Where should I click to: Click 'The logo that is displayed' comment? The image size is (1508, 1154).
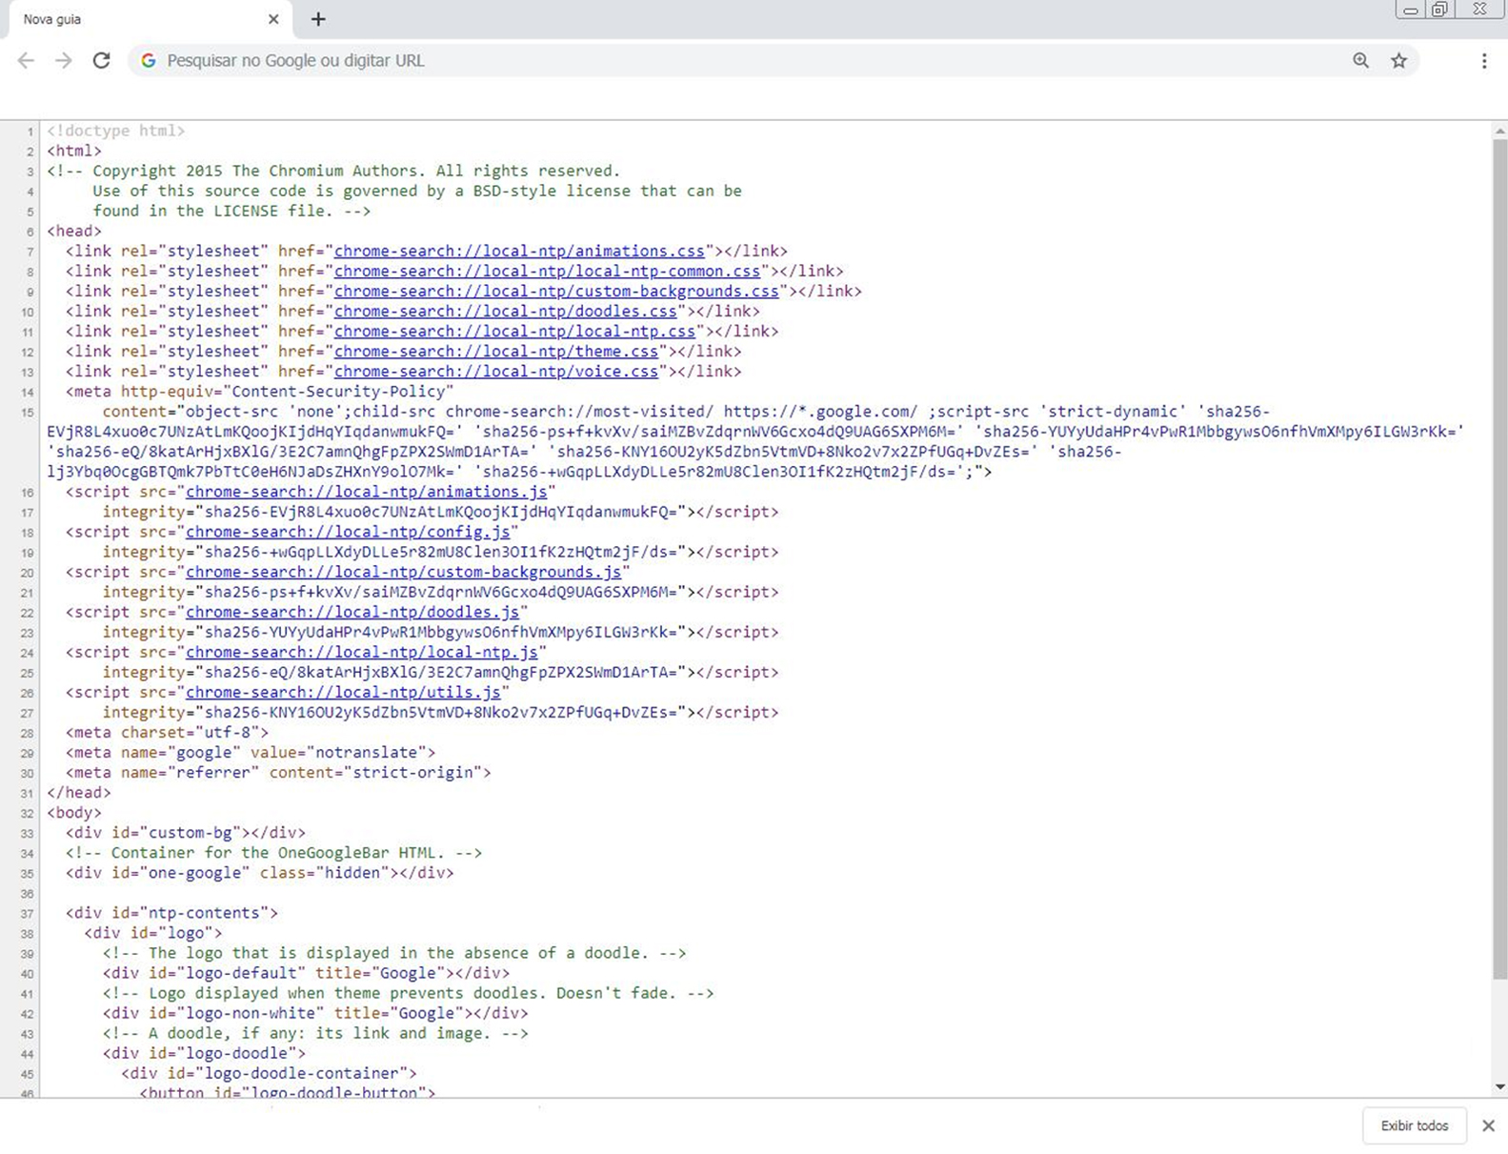(394, 952)
